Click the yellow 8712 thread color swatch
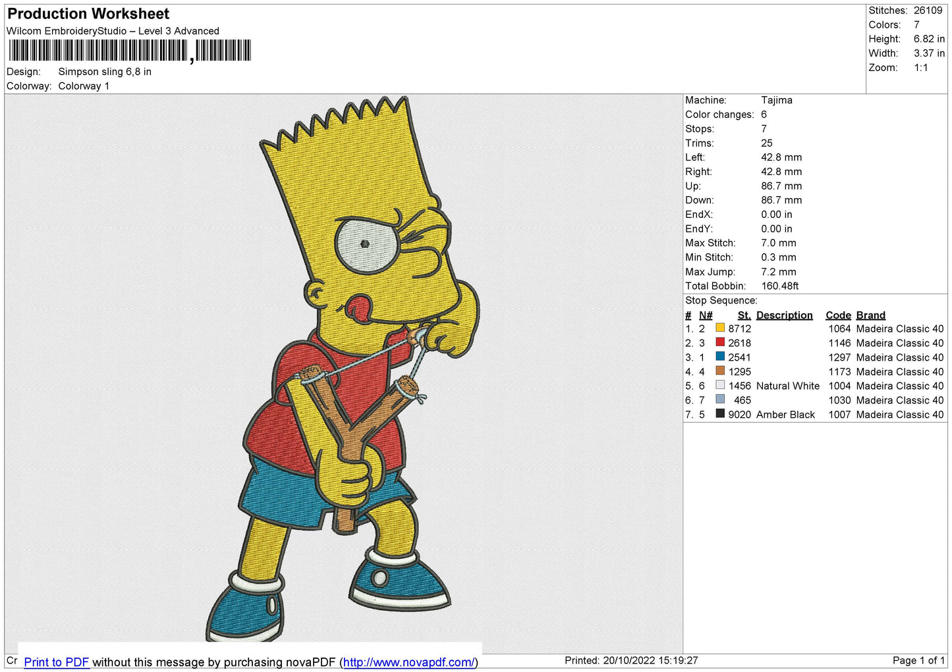Image resolution: width=952 pixels, height=672 pixels. (x=720, y=328)
